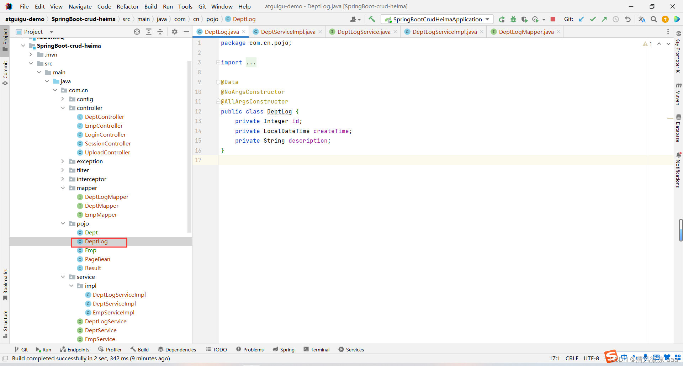
Task: Click the Run with Coverage icon
Action: [524, 19]
